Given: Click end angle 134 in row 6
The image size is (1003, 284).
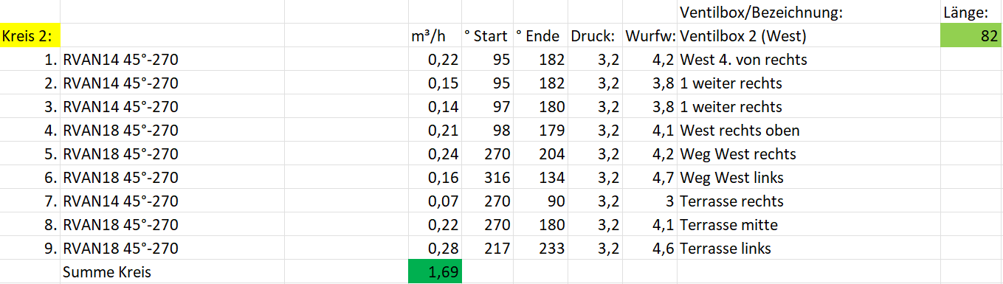Looking at the screenshot, I should pyautogui.click(x=540, y=177).
